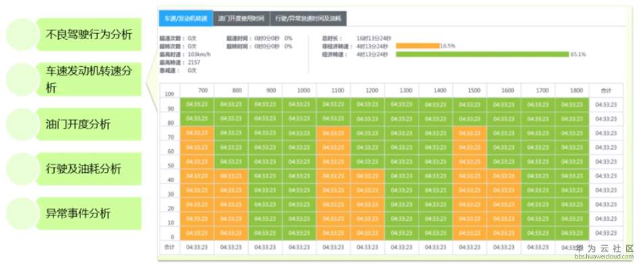Click the circle icon beside 不良驾驶行为分析
This screenshot has width=641, height=266.
click(23, 34)
